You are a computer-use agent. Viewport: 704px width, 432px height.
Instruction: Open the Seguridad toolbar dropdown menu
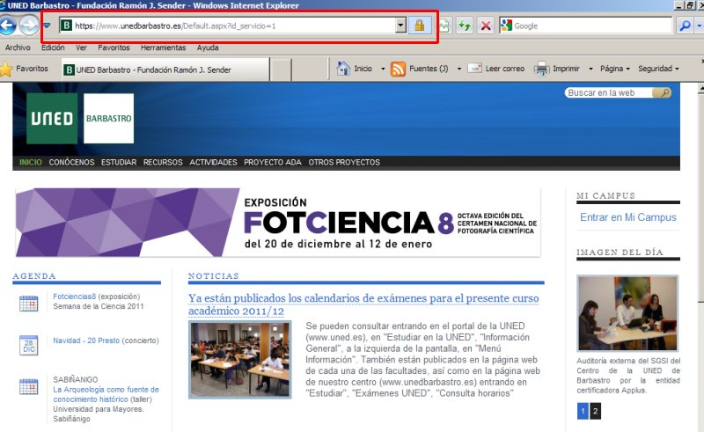pos(658,68)
